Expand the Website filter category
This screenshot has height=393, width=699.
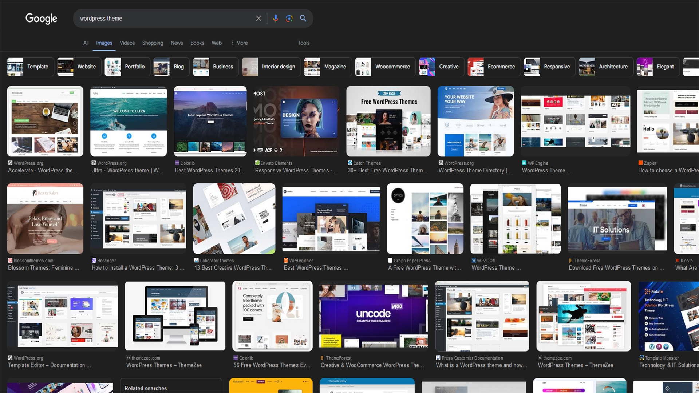(x=78, y=66)
